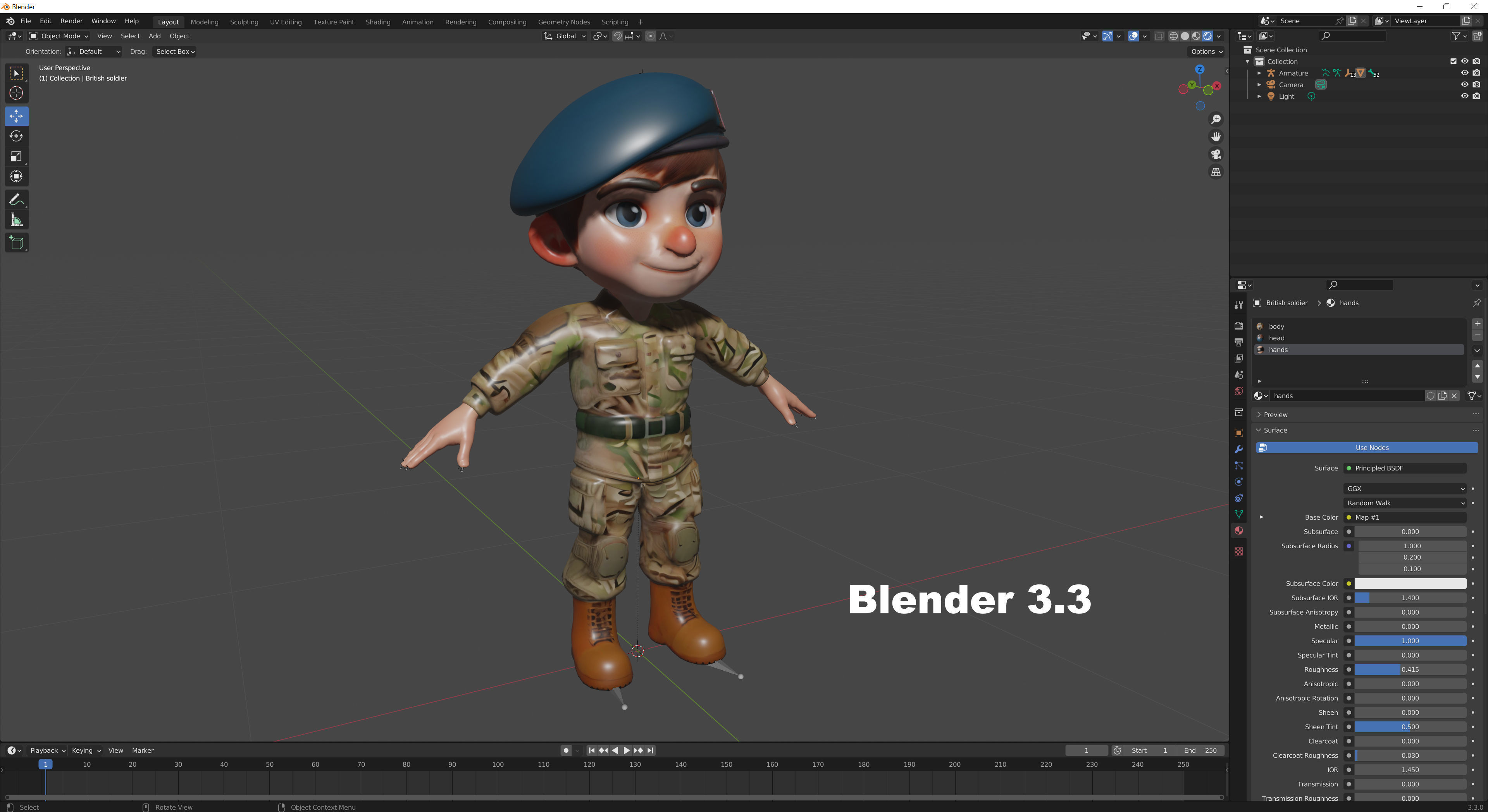Remove the selected material slot
This screenshot has height=812, width=1488.
[1477, 335]
